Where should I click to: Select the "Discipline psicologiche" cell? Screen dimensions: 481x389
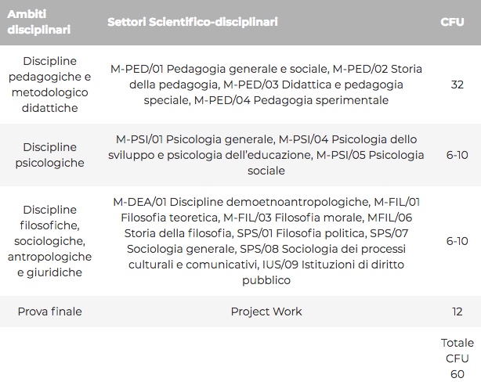(50, 155)
